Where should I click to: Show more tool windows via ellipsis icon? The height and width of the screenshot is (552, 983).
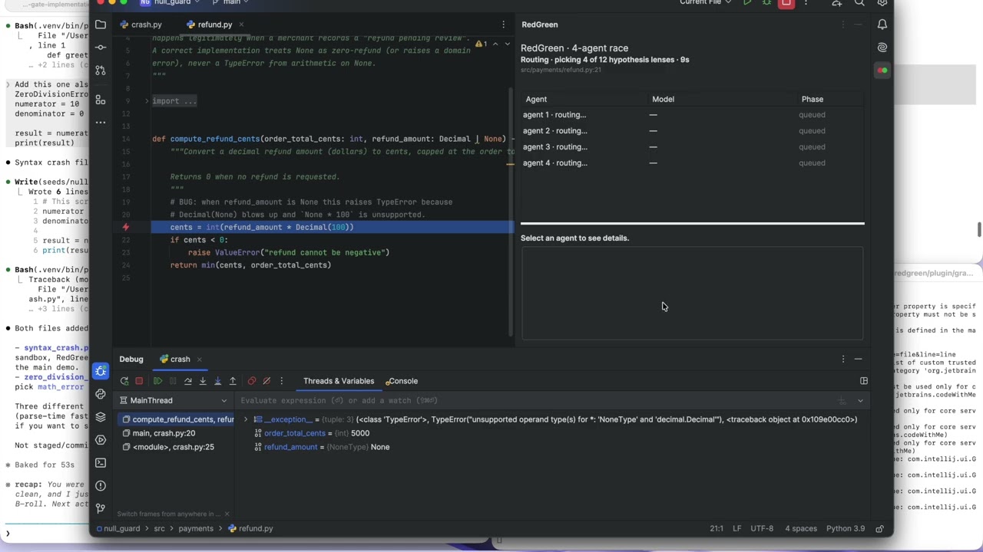click(101, 123)
